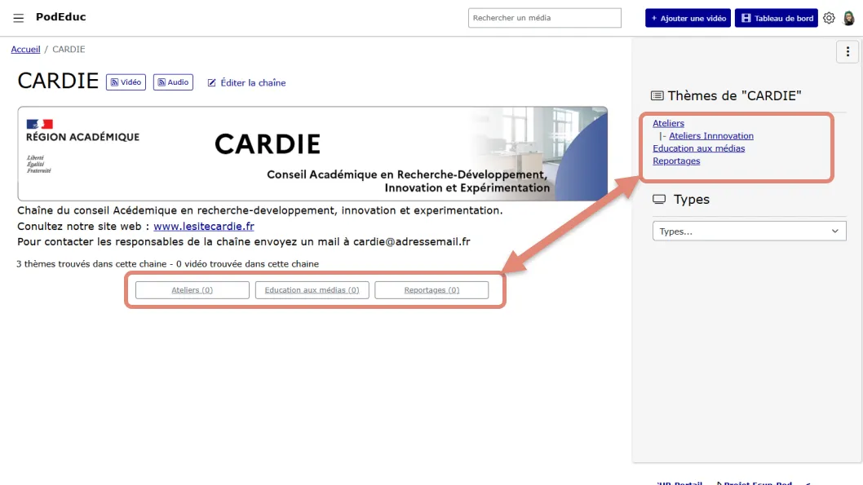
Task: Click the CARDIE channel heading
Action: (x=58, y=82)
